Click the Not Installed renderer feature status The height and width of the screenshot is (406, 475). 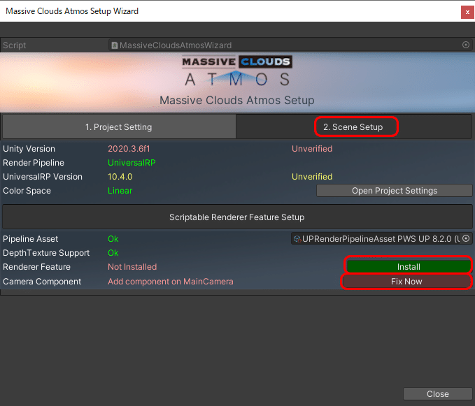[132, 266]
